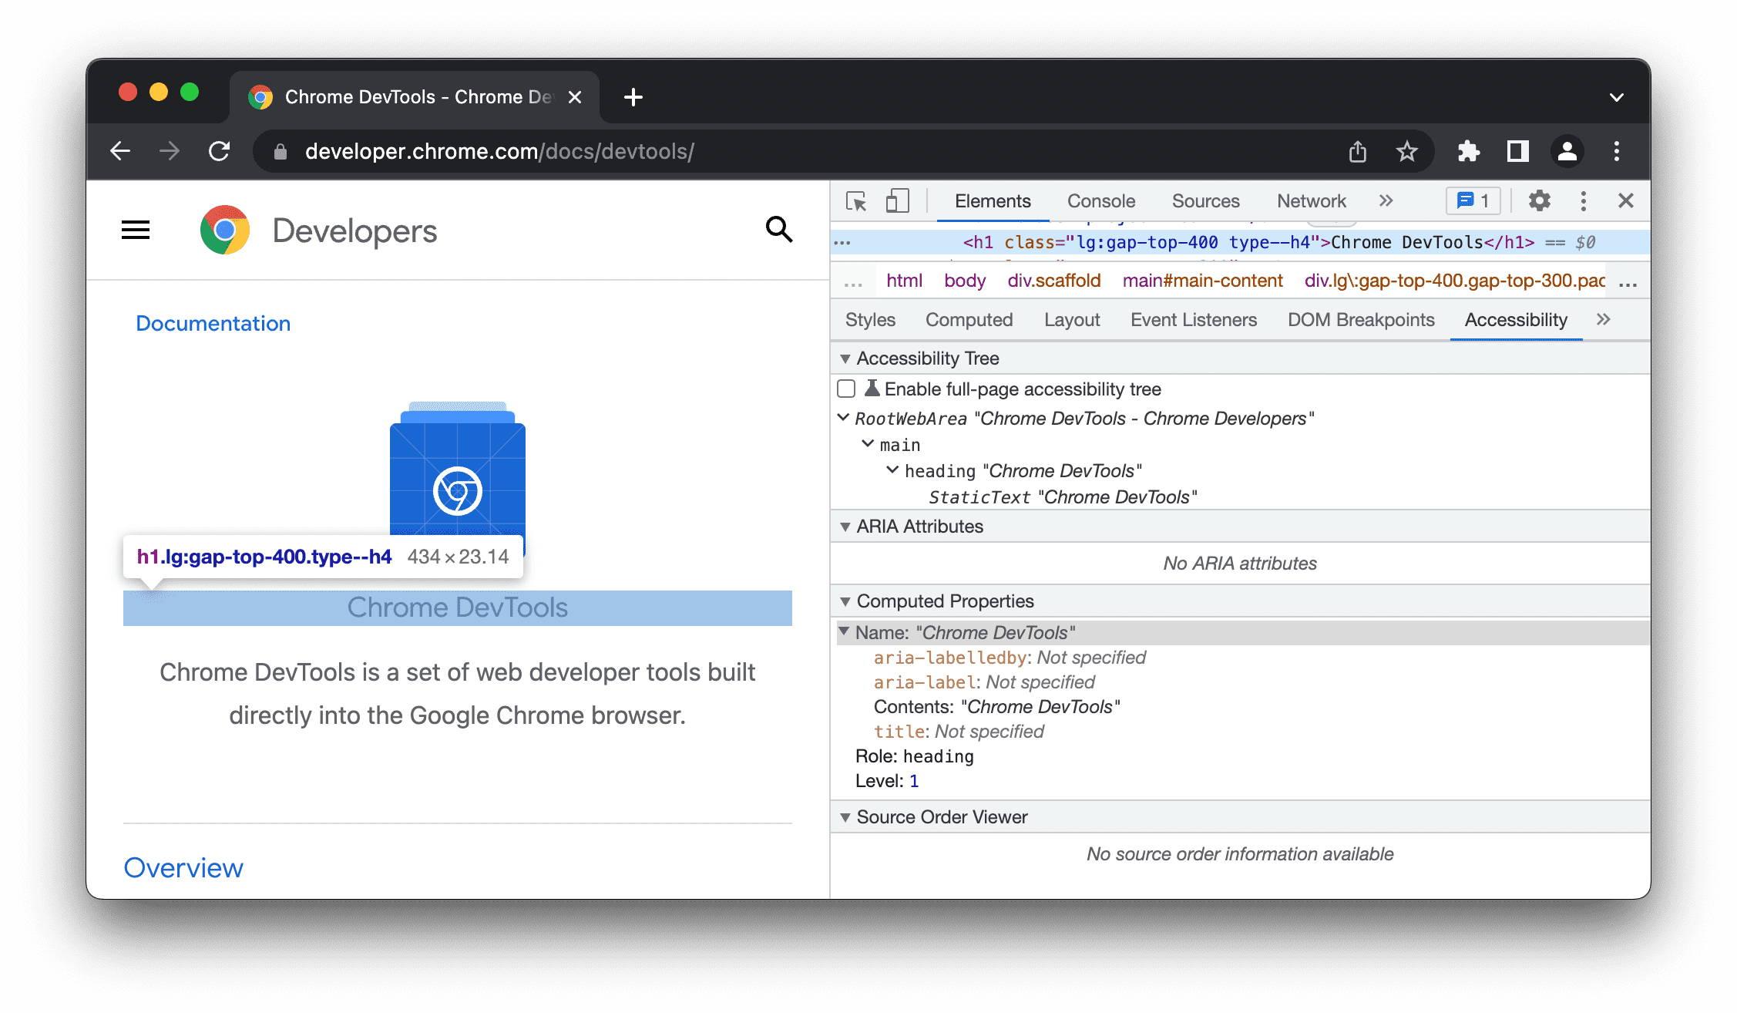Click the three-dot DevTools menu icon
Image resolution: width=1737 pixels, height=1013 pixels.
click(x=1583, y=200)
